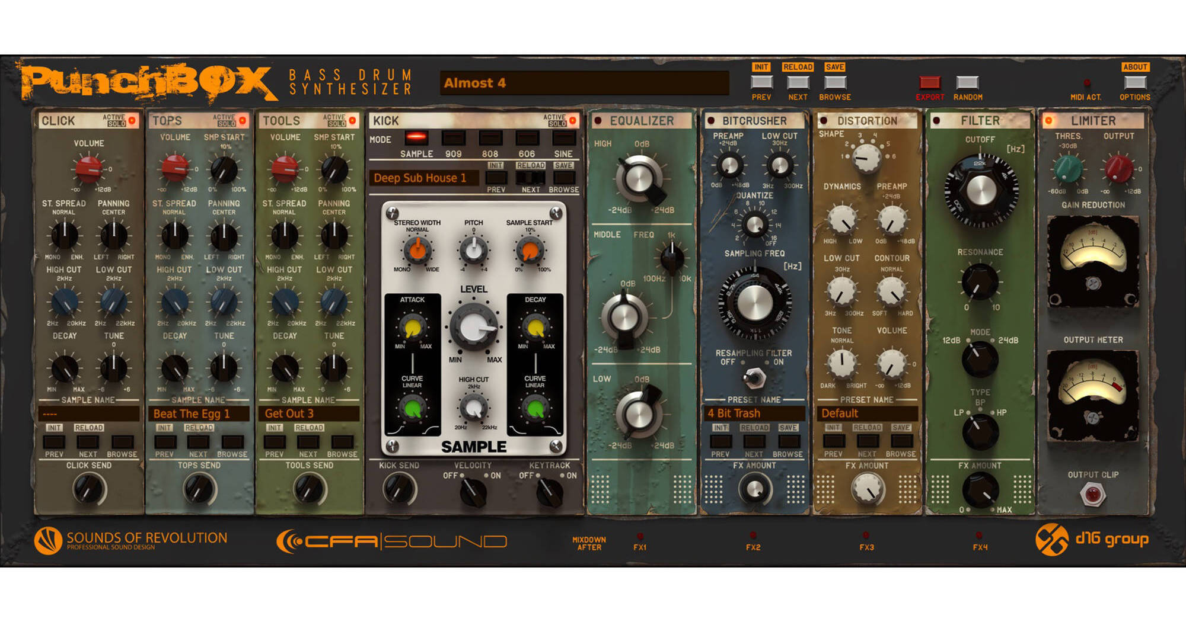Screen dimensions: 1186x622
Task: Toggle the Equalizer power LED
Action: [598, 121]
